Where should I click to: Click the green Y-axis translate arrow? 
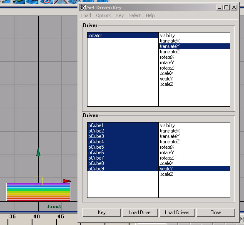coord(38,152)
